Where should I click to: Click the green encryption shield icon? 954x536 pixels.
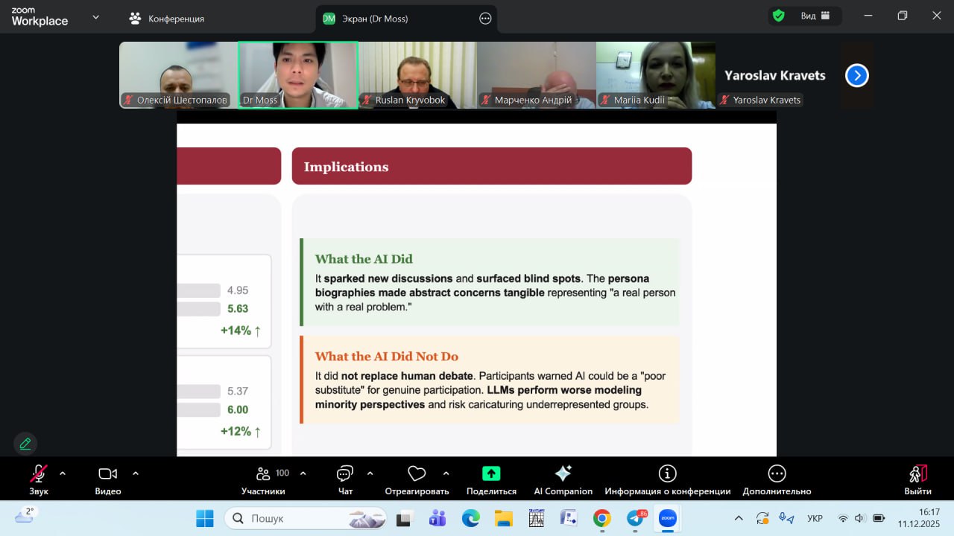779,16
